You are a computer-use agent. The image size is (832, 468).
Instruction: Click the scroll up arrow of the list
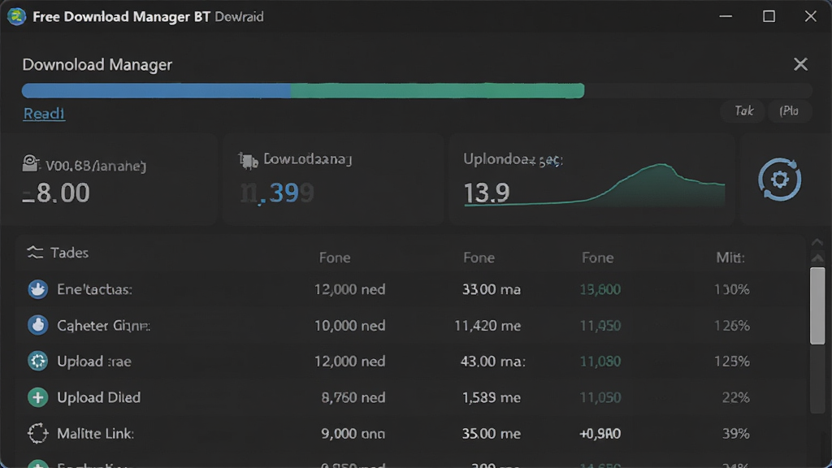point(817,258)
